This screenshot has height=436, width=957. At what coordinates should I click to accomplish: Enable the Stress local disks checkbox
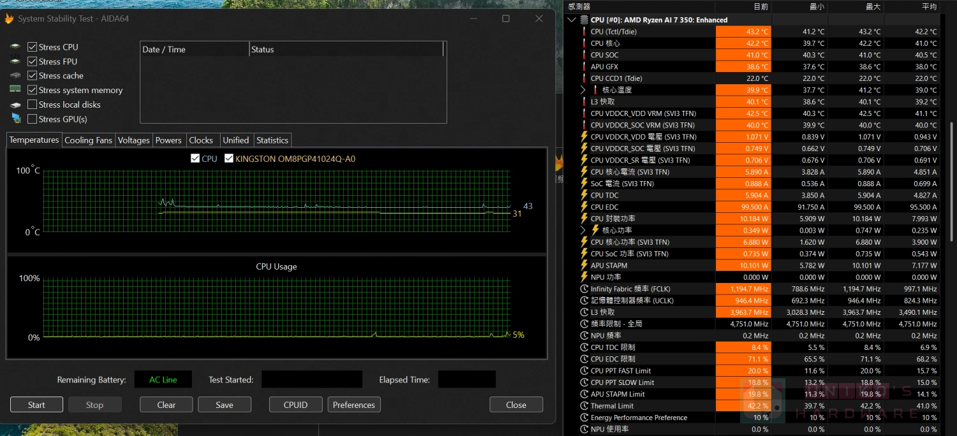click(x=32, y=105)
